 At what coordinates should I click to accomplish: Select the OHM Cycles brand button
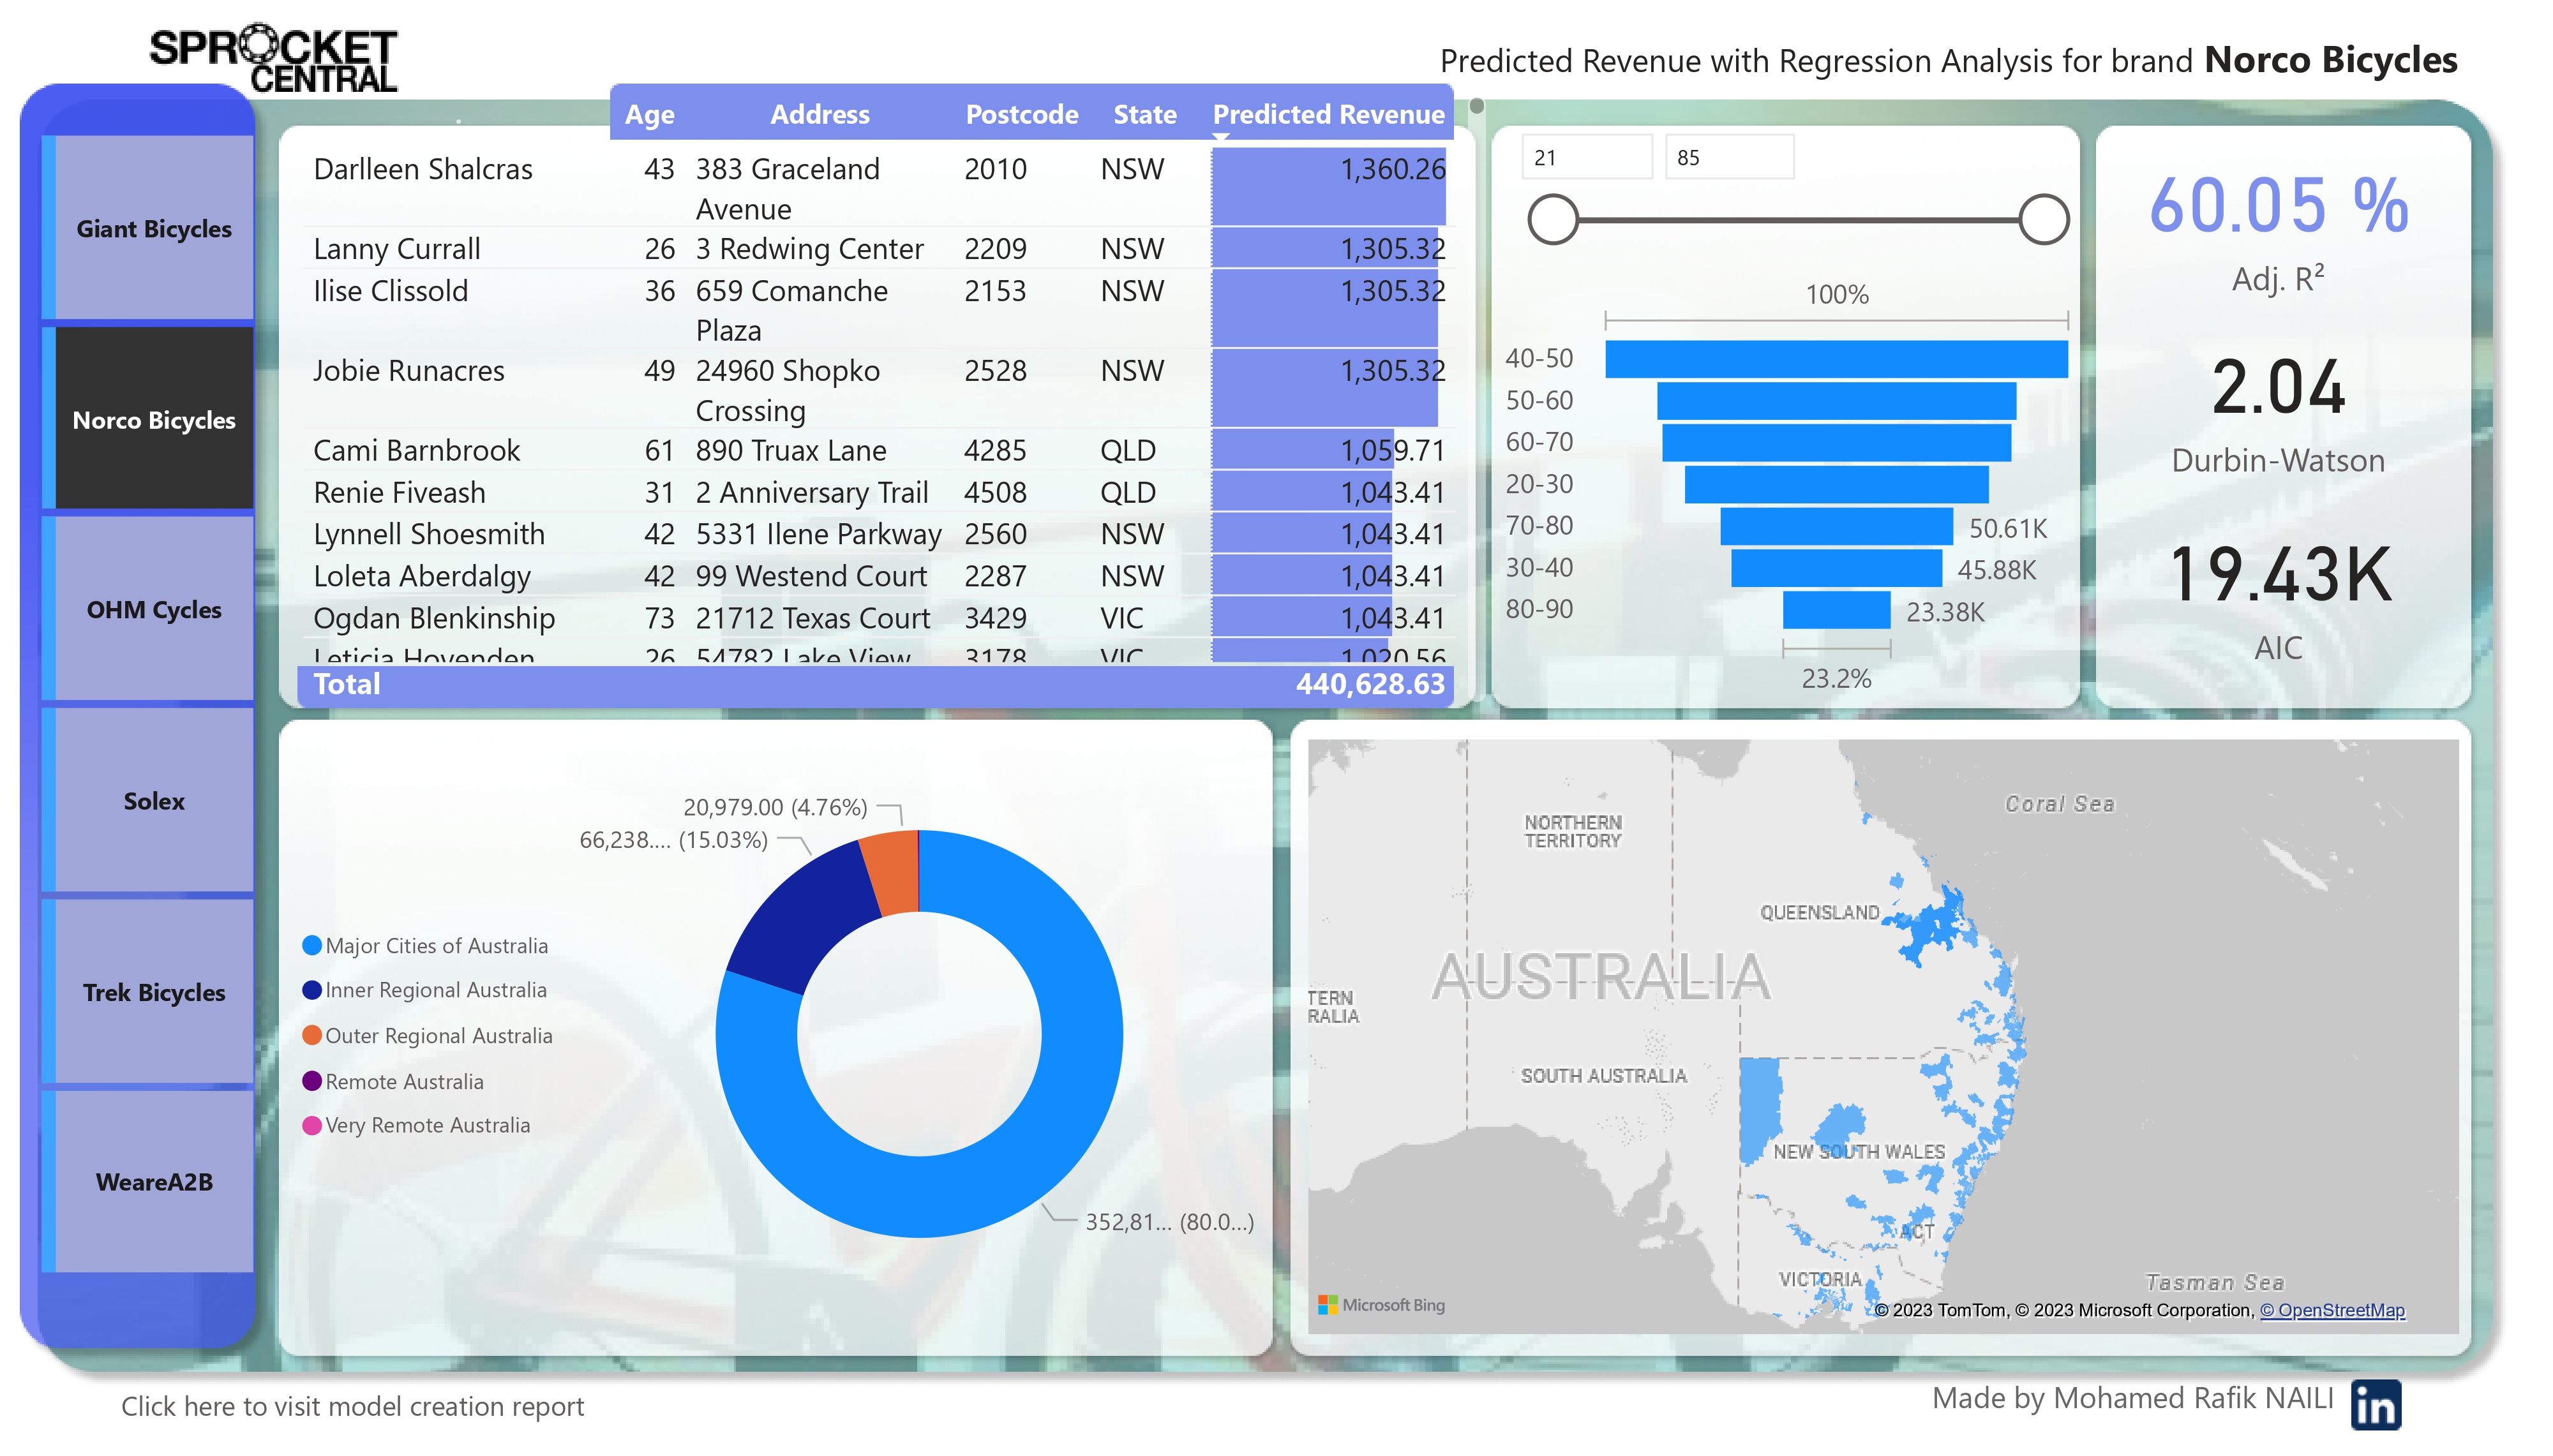[x=154, y=610]
